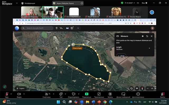Select the draw path tool icon

(x=61, y=28)
